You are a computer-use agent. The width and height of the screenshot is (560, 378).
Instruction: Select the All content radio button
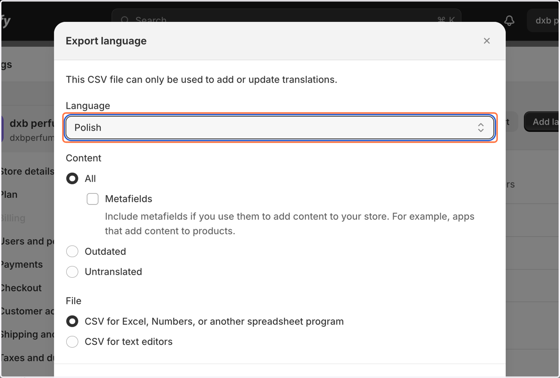pos(72,179)
